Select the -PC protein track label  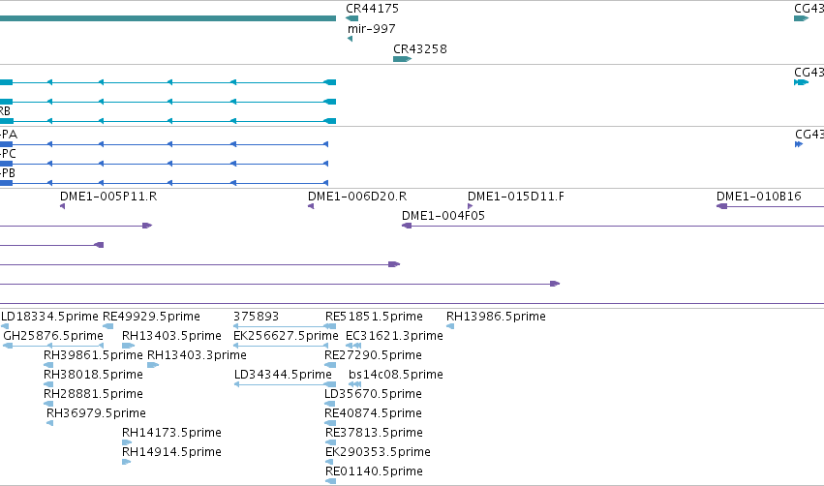coord(9,154)
